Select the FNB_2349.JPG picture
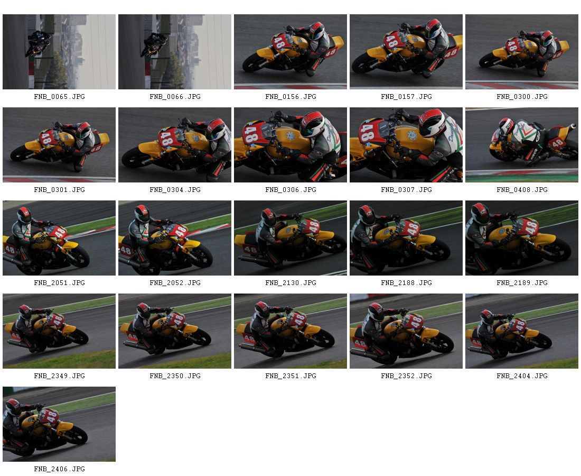This screenshot has height=476, width=581. click(59, 331)
